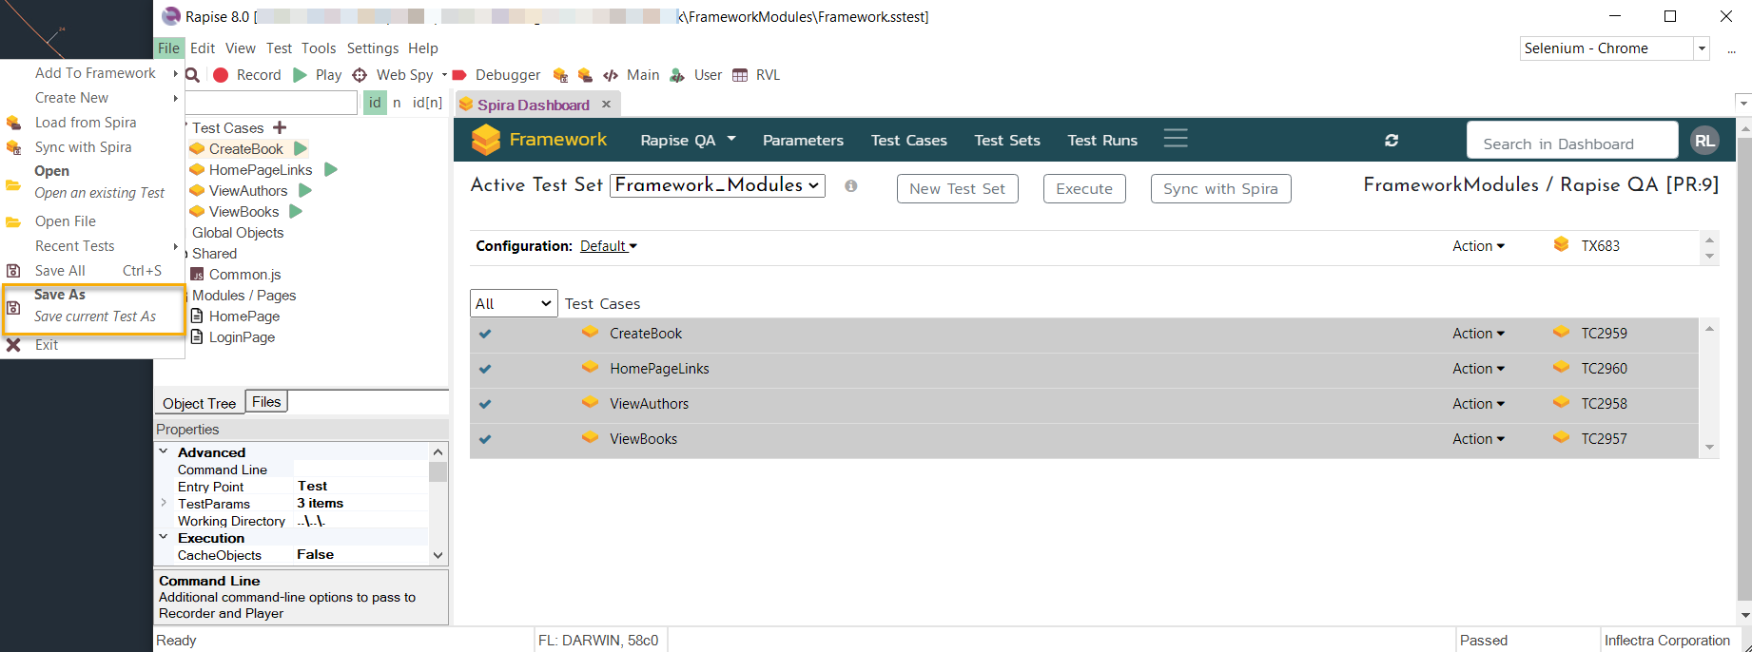Open the Framework_Modules test set dropdown
Screen dimensions: 1752x652
point(717,185)
